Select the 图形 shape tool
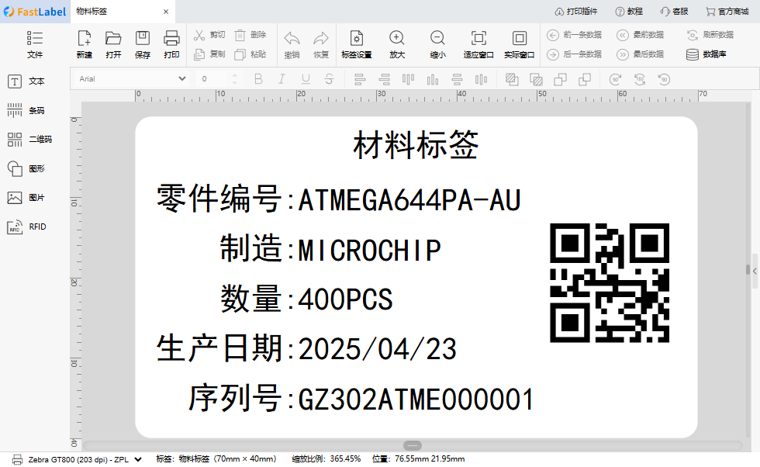The height and width of the screenshot is (467, 760). [x=26, y=169]
